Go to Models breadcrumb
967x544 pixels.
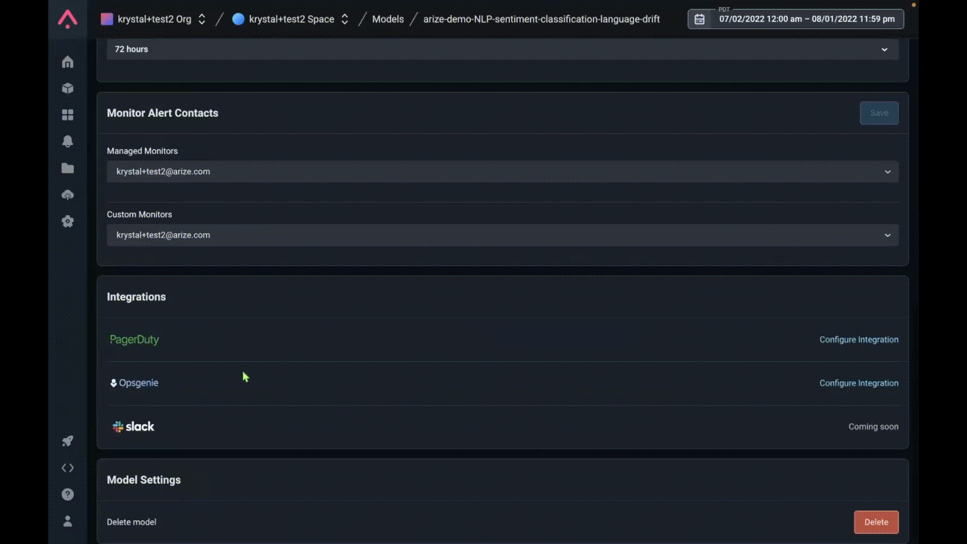pyautogui.click(x=388, y=19)
